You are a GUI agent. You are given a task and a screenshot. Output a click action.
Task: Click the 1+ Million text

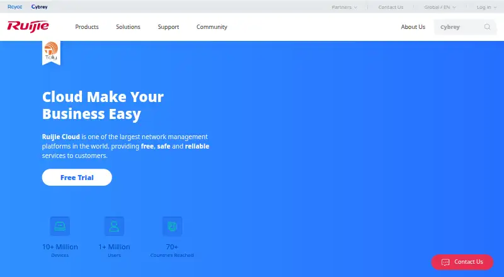click(114, 247)
